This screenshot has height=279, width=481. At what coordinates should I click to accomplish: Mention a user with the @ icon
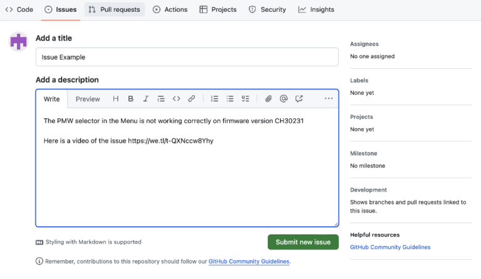click(284, 99)
